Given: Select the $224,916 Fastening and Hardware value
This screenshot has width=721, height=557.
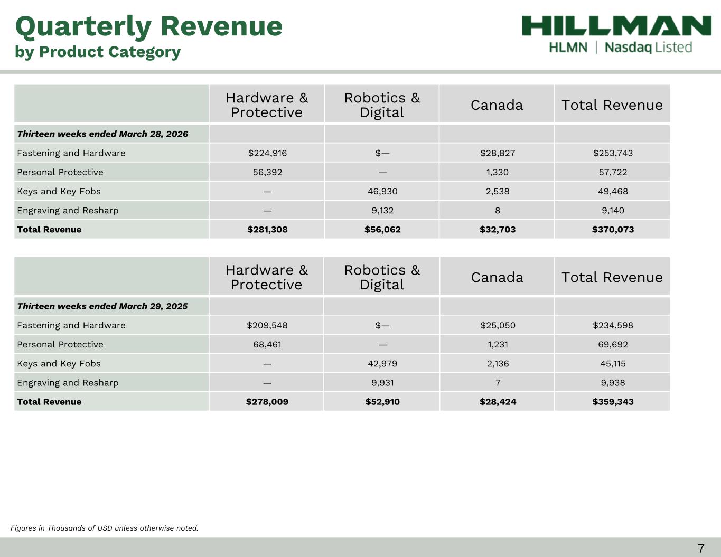Looking at the screenshot, I should point(267,153).
